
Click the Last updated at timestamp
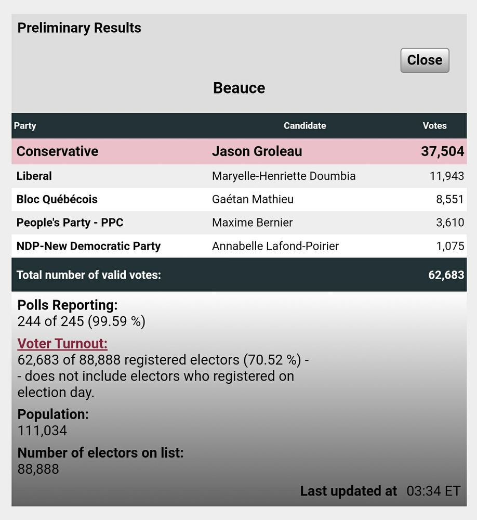tap(380, 491)
